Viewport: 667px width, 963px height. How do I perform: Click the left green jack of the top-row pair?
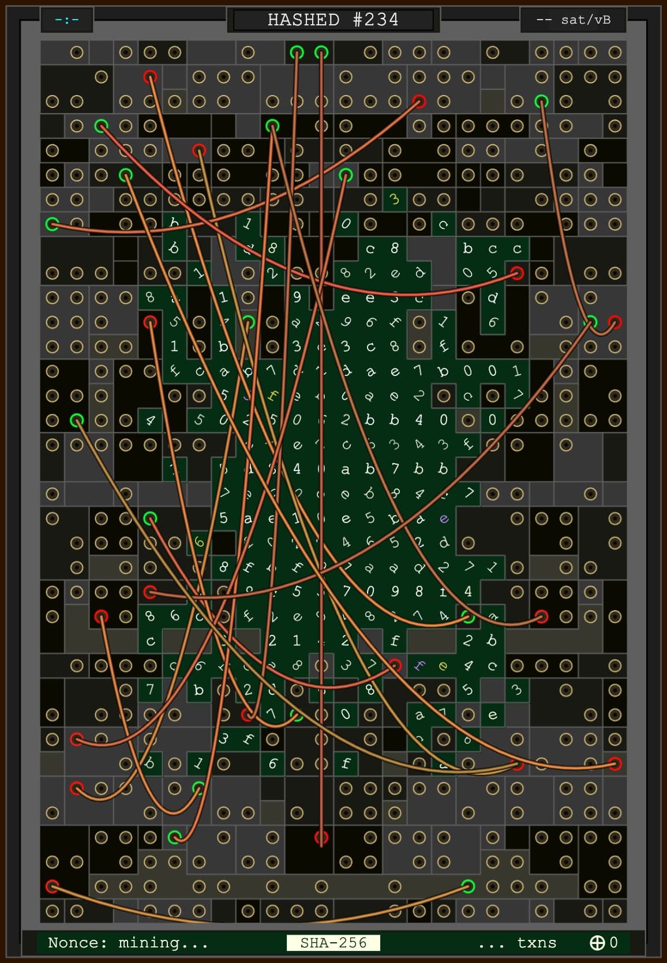[x=297, y=53]
